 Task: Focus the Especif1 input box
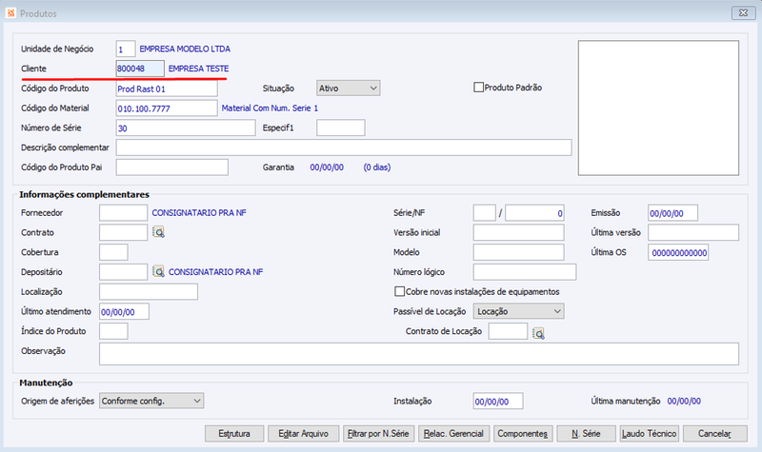(x=341, y=128)
